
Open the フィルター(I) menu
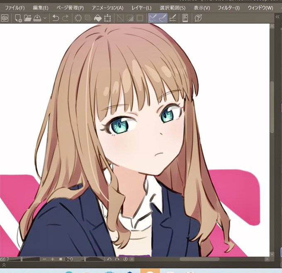[229, 8]
